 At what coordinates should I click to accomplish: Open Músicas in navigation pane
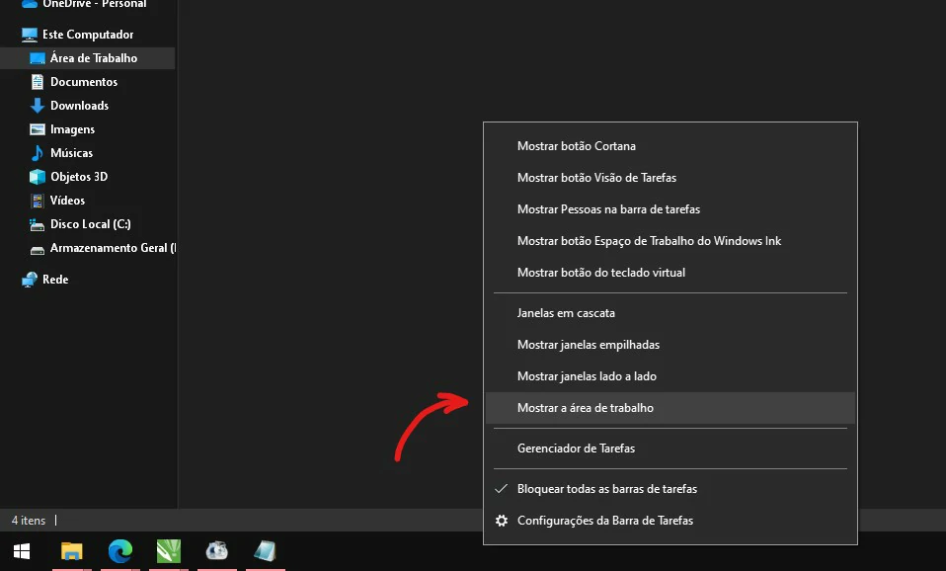(x=72, y=153)
